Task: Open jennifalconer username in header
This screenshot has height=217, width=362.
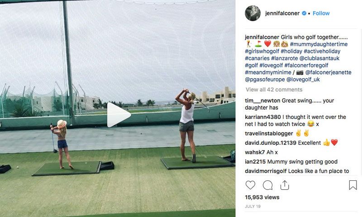Action: 282,13
